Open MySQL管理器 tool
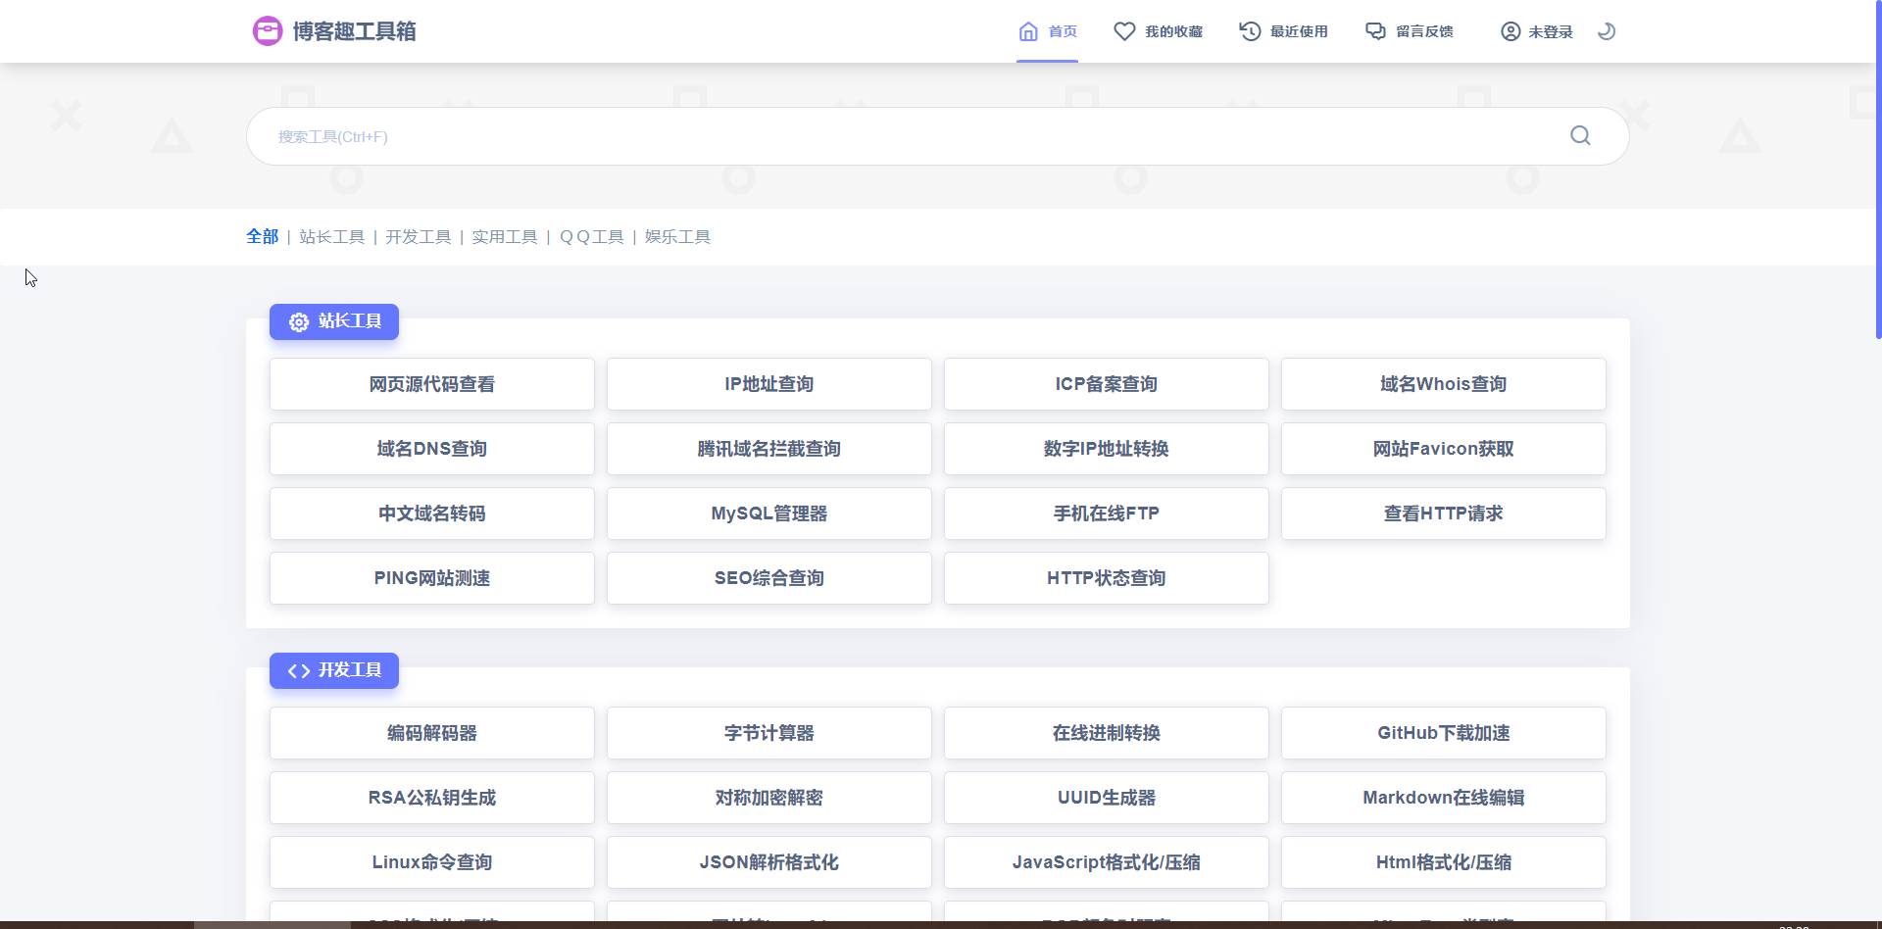Image resolution: width=1882 pixels, height=929 pixels. [769, 513]
